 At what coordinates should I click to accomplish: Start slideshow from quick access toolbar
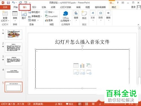click(26, 3)
